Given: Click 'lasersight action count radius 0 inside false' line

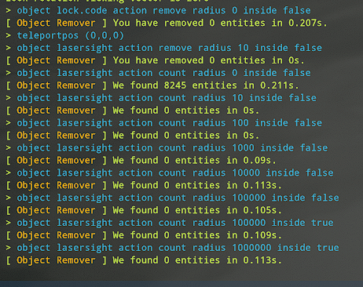Looking at the screenshot, I should tap(158, 73).
